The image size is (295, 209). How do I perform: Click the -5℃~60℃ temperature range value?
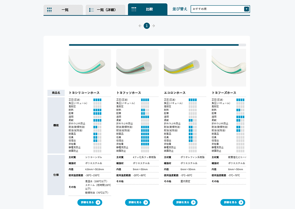(x=186, y=175)
